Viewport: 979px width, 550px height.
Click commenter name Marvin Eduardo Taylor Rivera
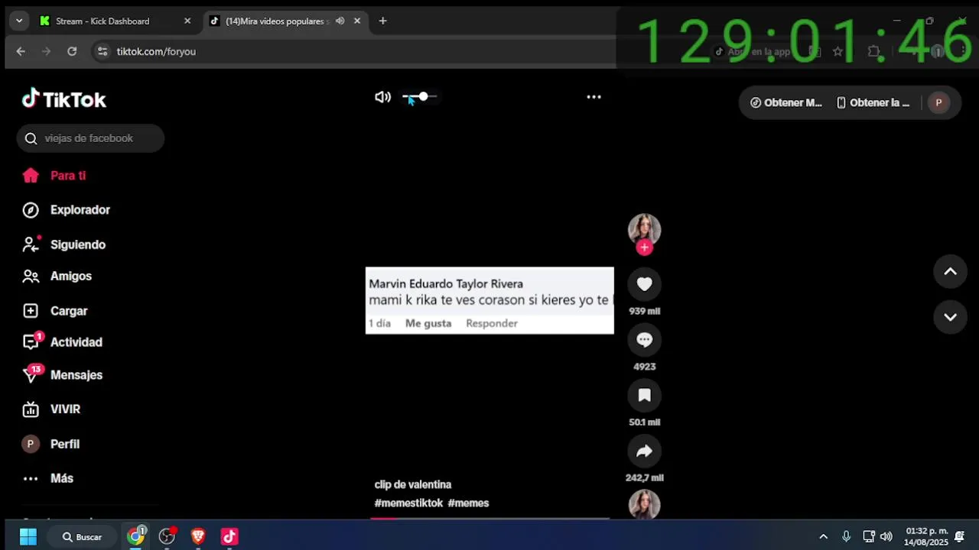coord(446,284)
